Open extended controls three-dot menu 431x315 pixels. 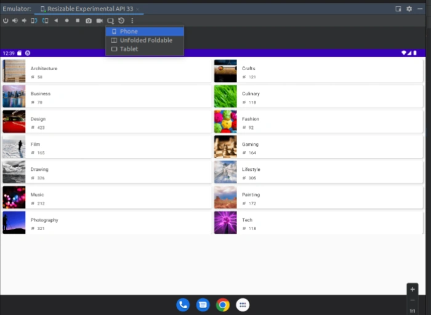click(132, 20)
